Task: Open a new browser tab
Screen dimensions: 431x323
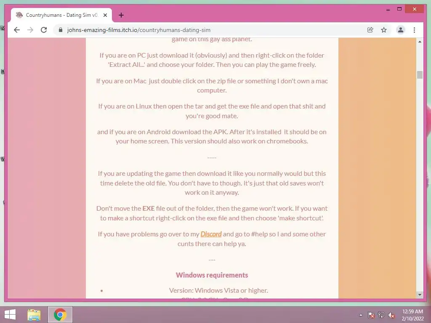Action: point(121,16)
